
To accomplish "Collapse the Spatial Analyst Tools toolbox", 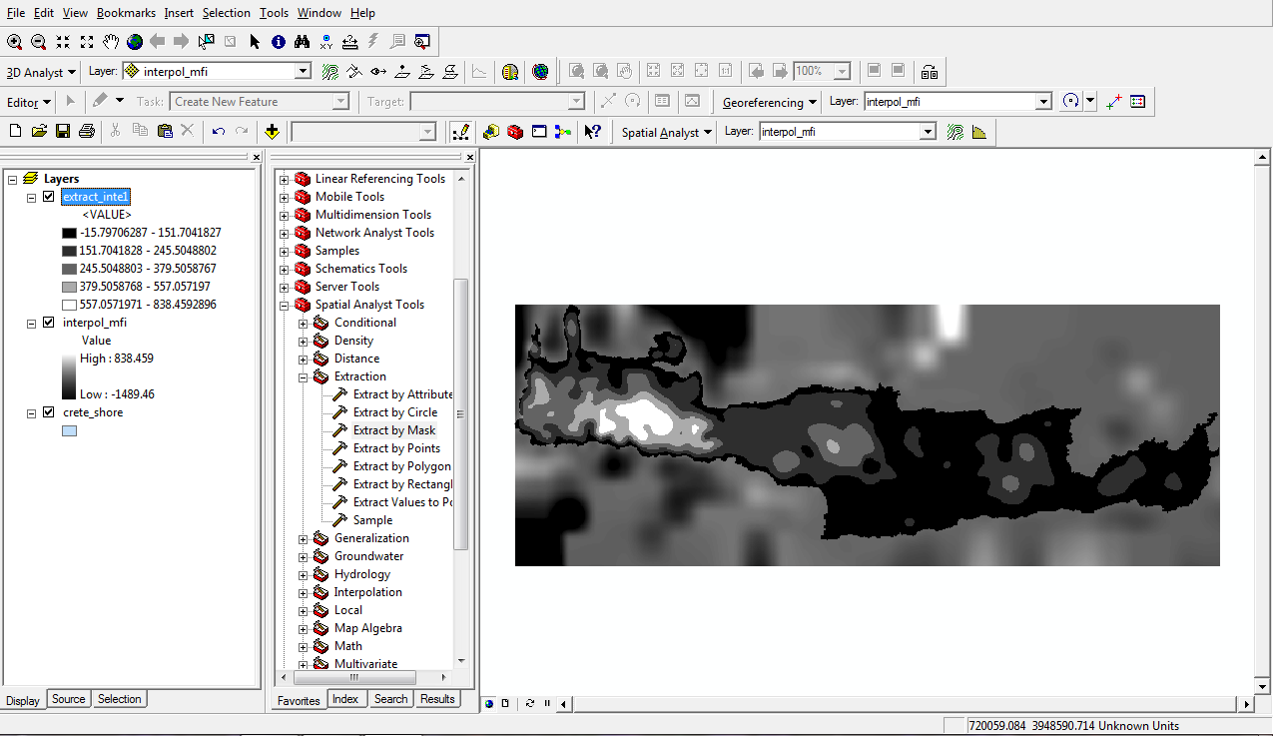I will coord(285,306).
